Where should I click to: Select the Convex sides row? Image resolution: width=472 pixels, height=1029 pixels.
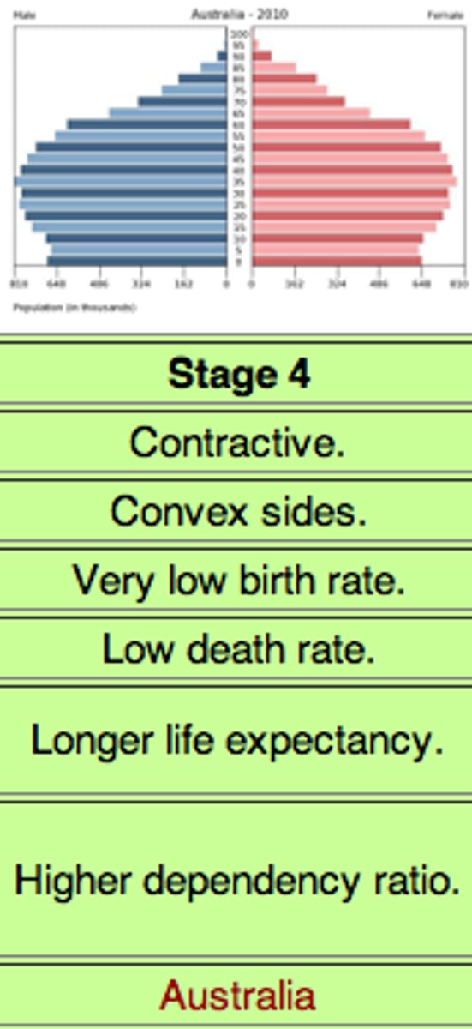click(x=236, y=512)
